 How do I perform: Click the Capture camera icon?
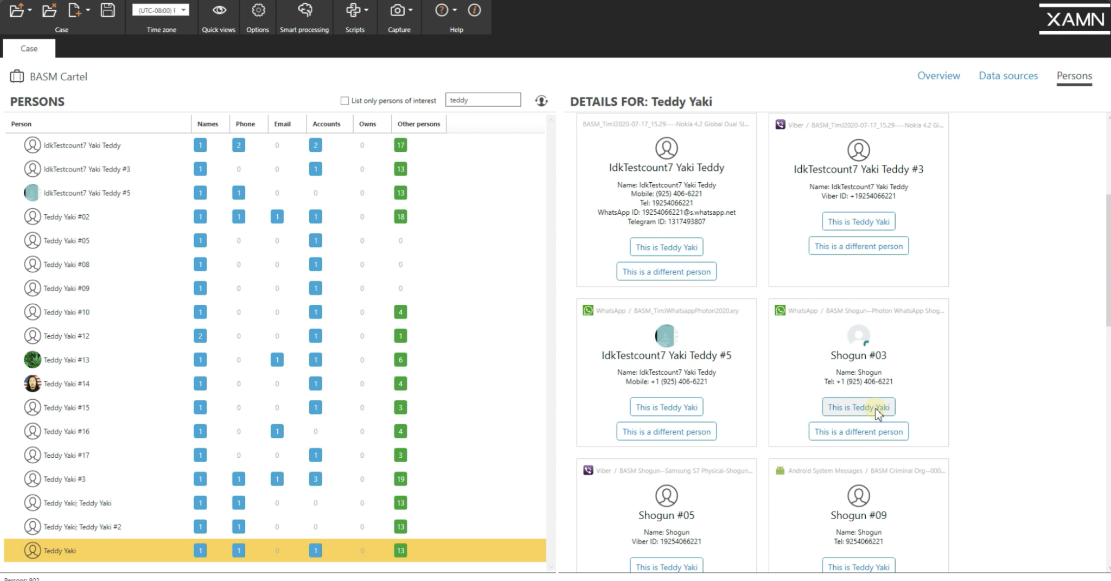[x=397, y=10]
